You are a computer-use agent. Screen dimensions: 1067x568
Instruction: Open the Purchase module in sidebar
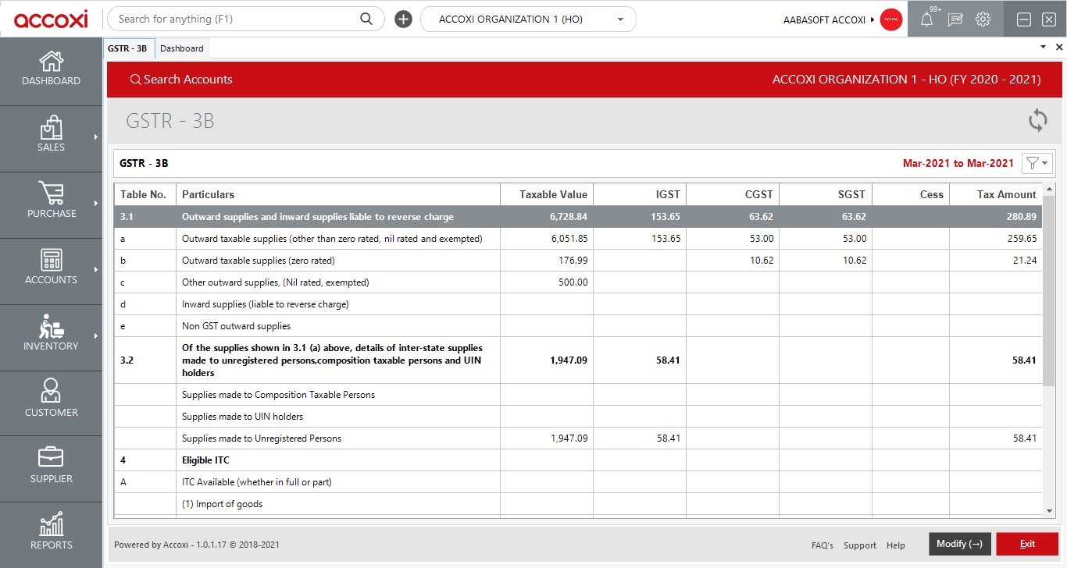(51, 201)
